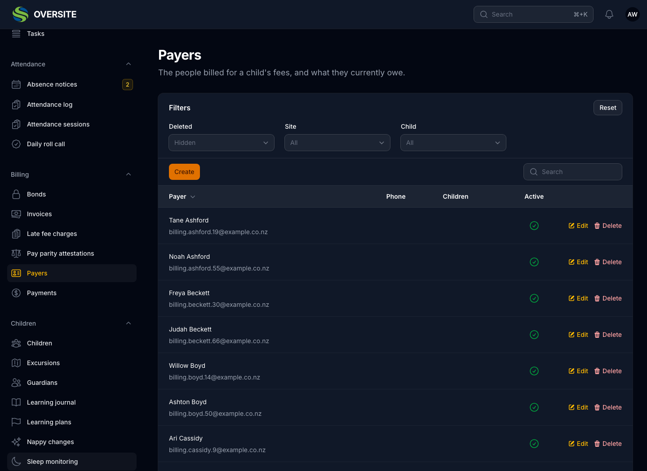This screenshot has width=647, height=471.
Task: Open the Deleted filter dropdown
Action: (222, 143)
